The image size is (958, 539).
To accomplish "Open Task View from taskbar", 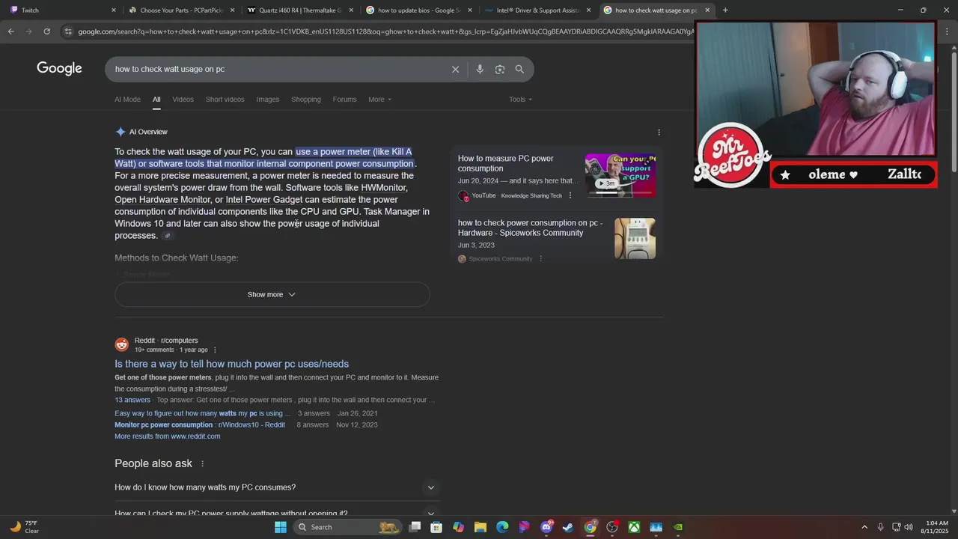I will [x=415, y=527].
